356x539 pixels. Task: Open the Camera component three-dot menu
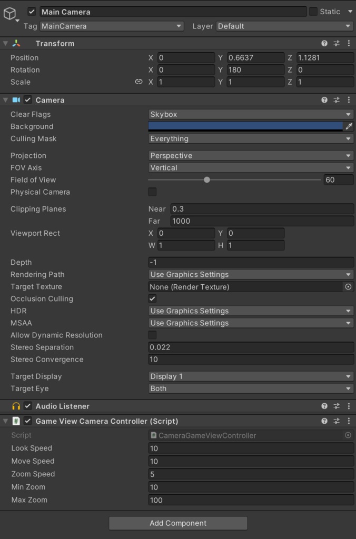click(x=348, y=100)
